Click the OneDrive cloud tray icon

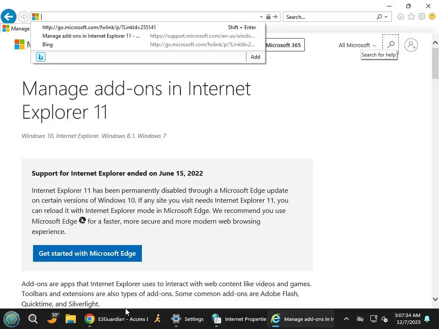pos(360,319)
